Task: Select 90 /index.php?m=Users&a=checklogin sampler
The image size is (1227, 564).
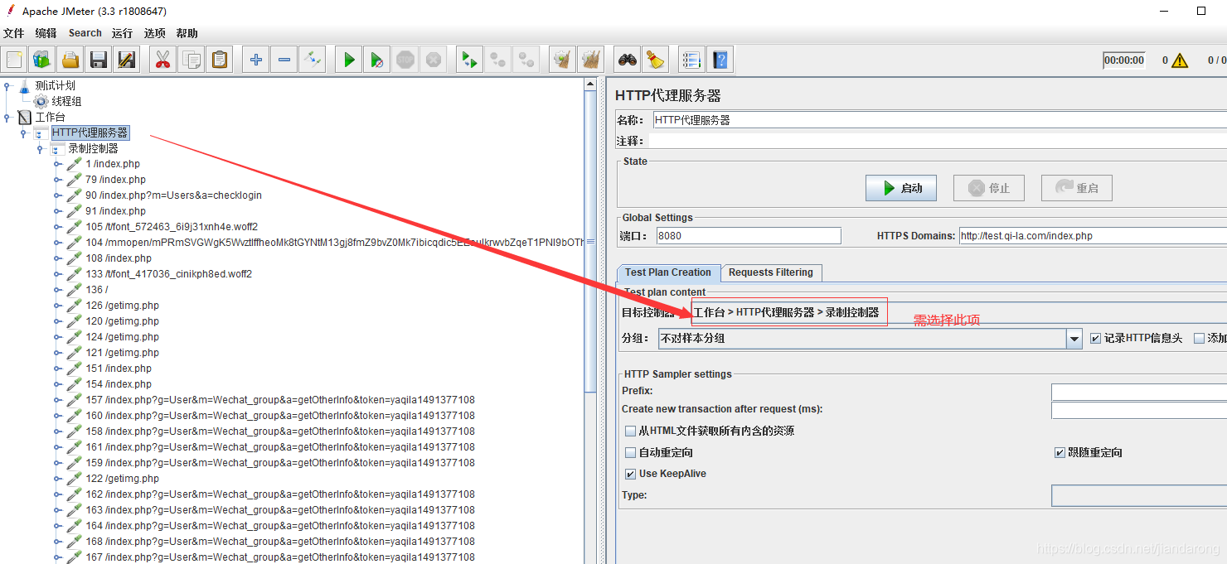Action: click(x=173, y=195)
